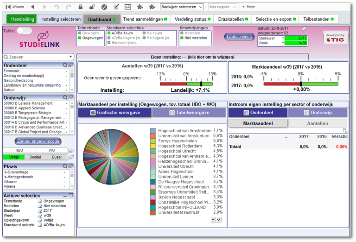Select Meetellen under Uitschrijvingen

click(190, 33)
